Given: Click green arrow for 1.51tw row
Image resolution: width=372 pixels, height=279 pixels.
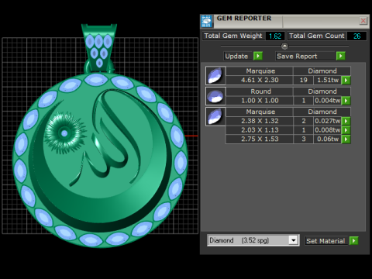Looking at the screenshot, I should [346, 81].
